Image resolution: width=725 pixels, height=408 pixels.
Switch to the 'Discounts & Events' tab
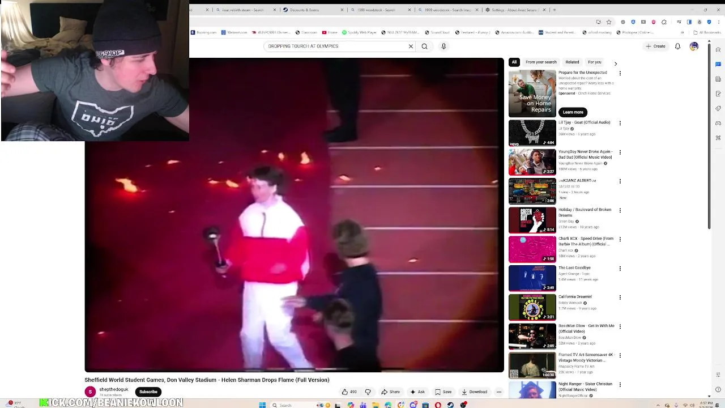click(x=312, y=10)
